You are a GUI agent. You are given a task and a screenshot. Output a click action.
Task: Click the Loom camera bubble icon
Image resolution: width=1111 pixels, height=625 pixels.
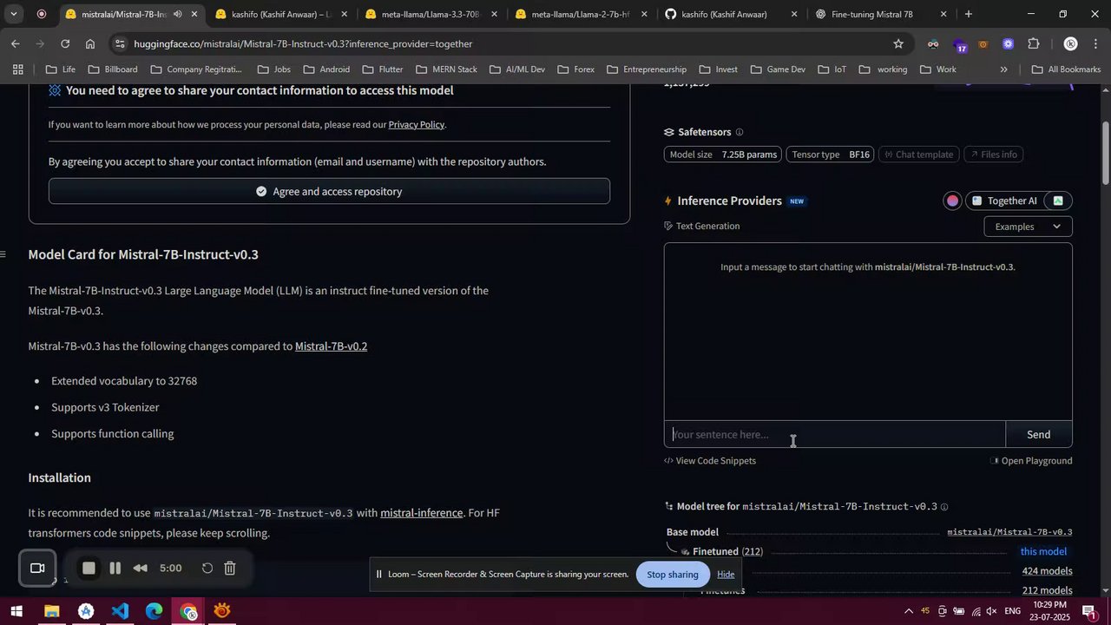coord(37,568)
